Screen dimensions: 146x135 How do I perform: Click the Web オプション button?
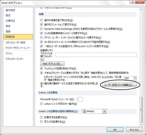pos(52,64)
